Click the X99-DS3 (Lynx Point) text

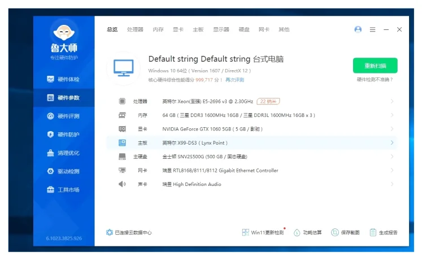click(195, 143)
